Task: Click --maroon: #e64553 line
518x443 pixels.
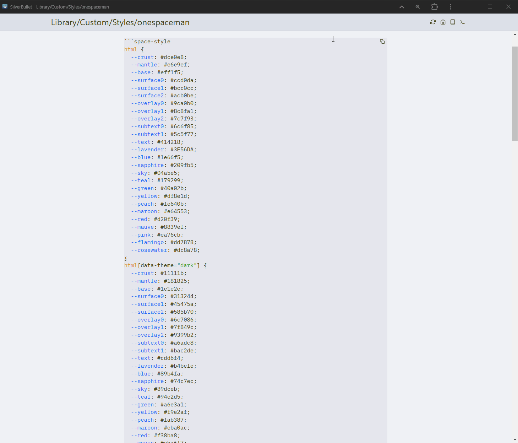Action: click(x=160, y=211)
